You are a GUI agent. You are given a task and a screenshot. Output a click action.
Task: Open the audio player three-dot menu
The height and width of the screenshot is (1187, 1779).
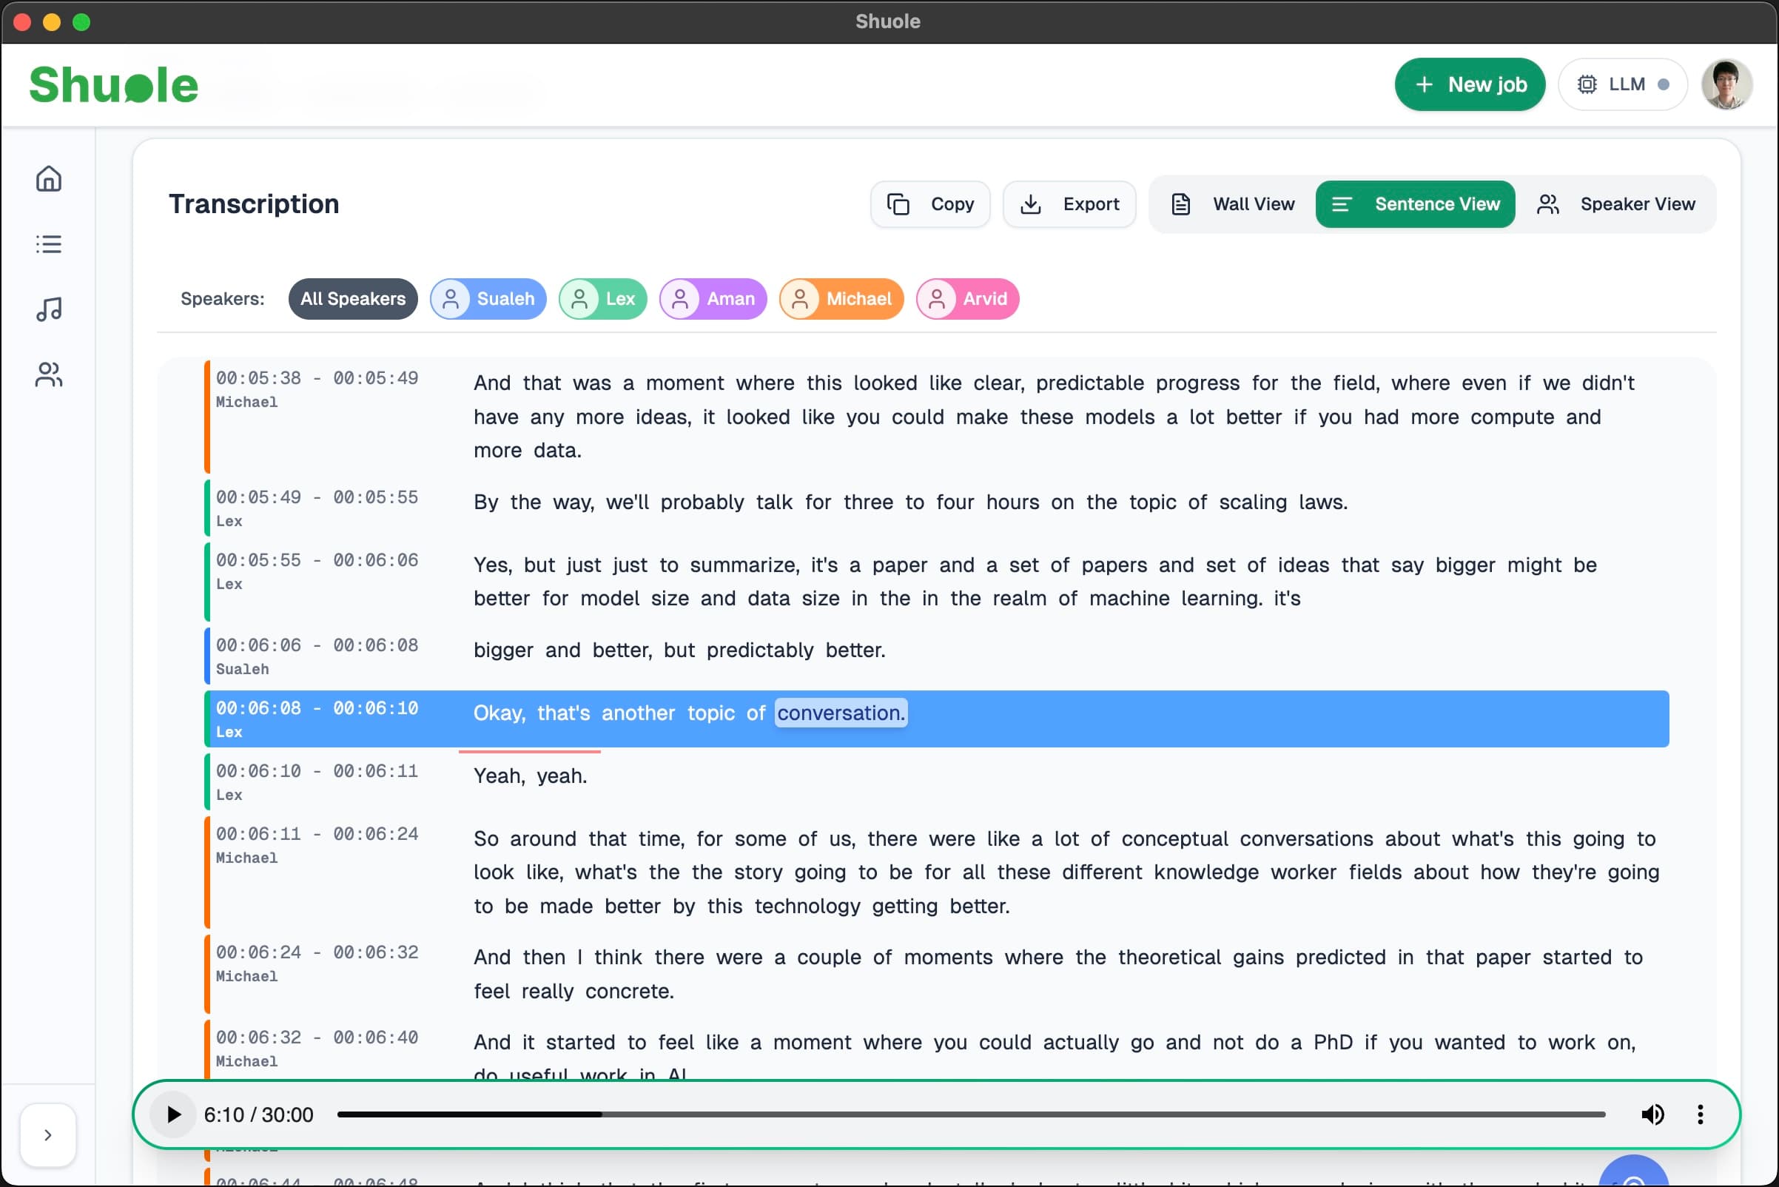pos(1701,1114)
